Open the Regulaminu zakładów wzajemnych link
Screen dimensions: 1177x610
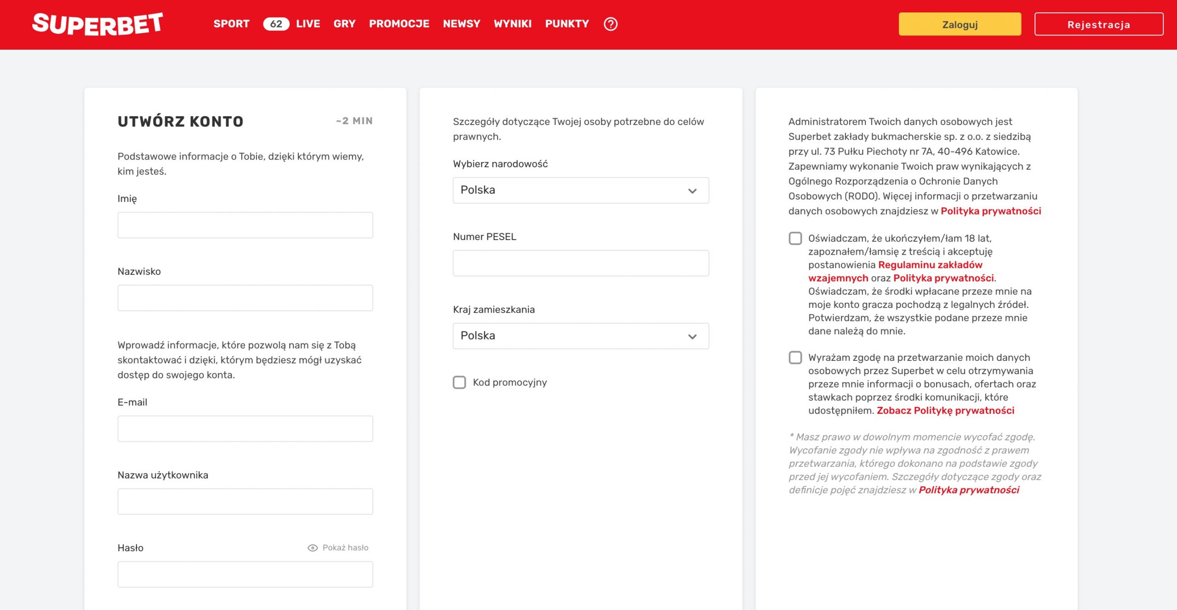click(x=930, y=265)
